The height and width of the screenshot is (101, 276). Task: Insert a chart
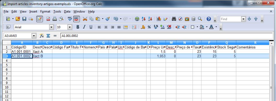point(159,19)
